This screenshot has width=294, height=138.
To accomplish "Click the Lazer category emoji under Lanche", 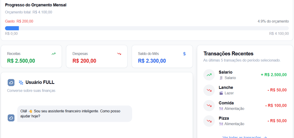I will pos(221,93).
